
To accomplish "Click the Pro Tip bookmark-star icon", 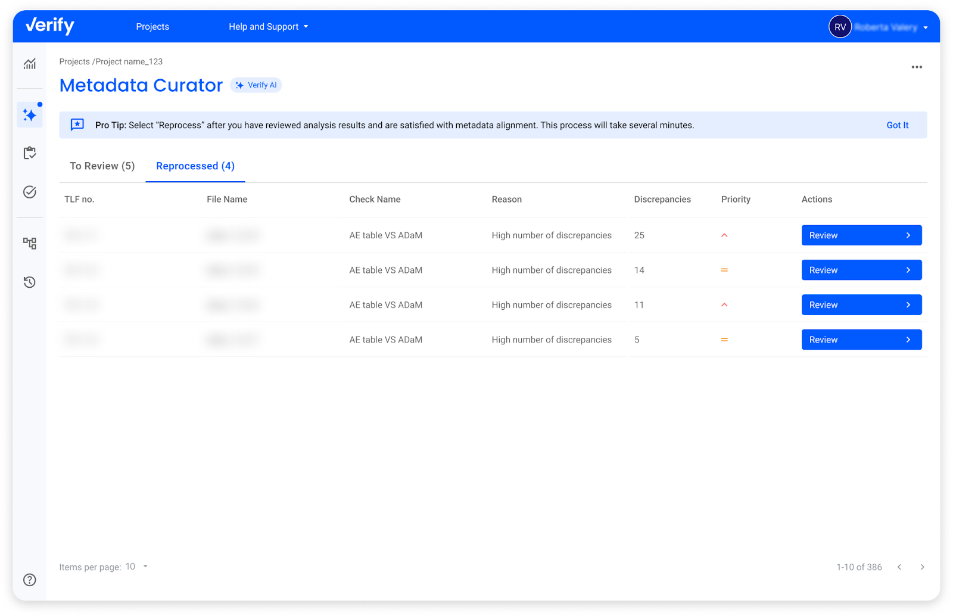I will (x=77, y=125).
